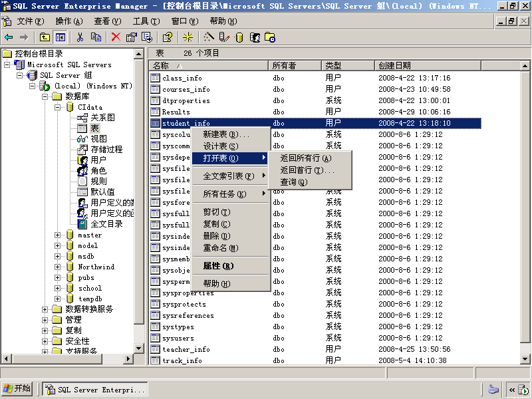Go back using the toolbar back arrow
Viewport: 532px width, 399px height.
9,37
